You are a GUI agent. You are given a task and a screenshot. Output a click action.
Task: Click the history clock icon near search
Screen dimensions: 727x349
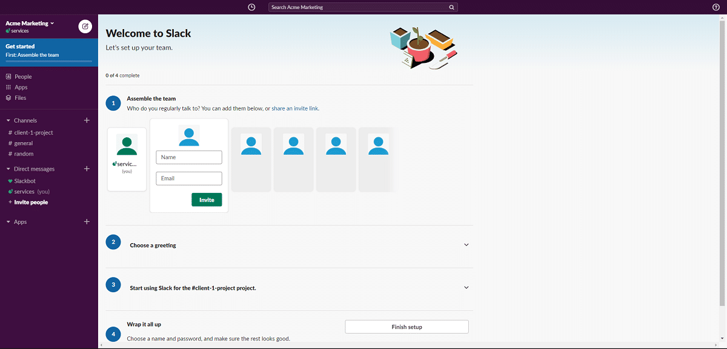251,7
